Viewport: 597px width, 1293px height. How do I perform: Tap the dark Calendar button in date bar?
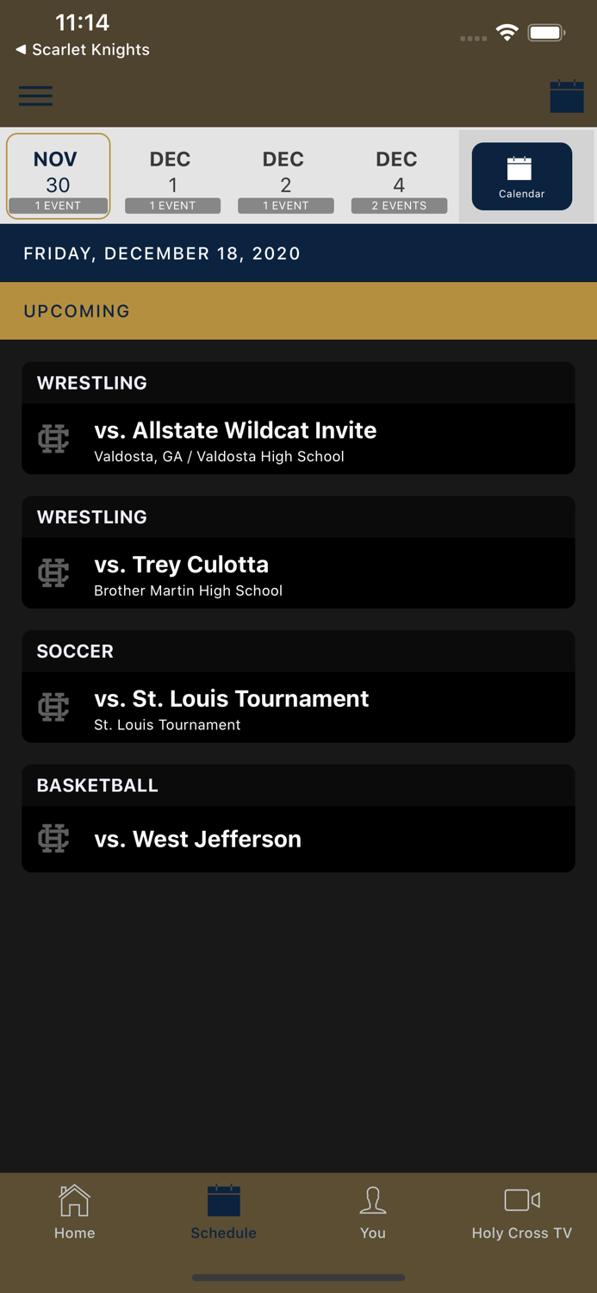[522, 176]
